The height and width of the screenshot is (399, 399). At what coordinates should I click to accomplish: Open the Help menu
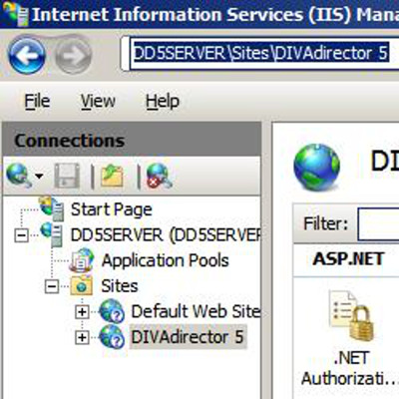pos(163,102)
